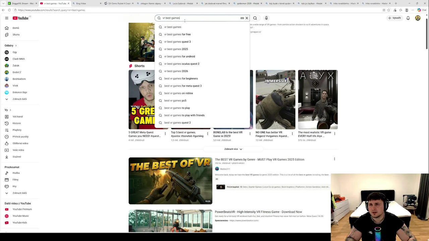Expand Zobrazit další under subscriptions
The width and height of the screenshot is (429, 241).
tap(19, 99)
